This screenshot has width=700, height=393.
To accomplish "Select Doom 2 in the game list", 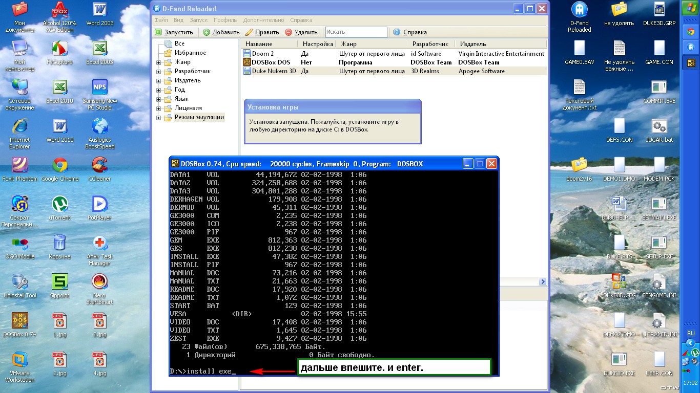I will [x=262, y=54].
